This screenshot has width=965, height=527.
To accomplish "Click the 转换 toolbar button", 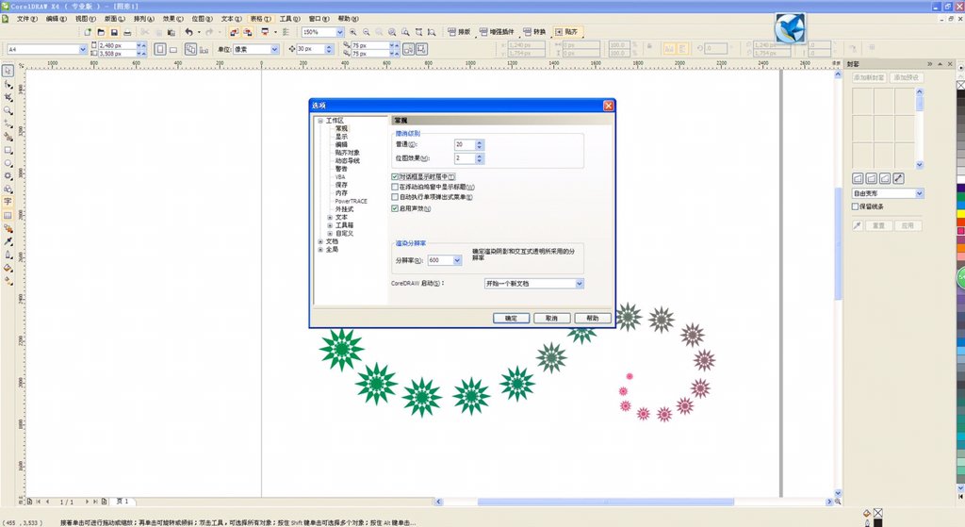I will pyautogui.click(x=535, y=32).
